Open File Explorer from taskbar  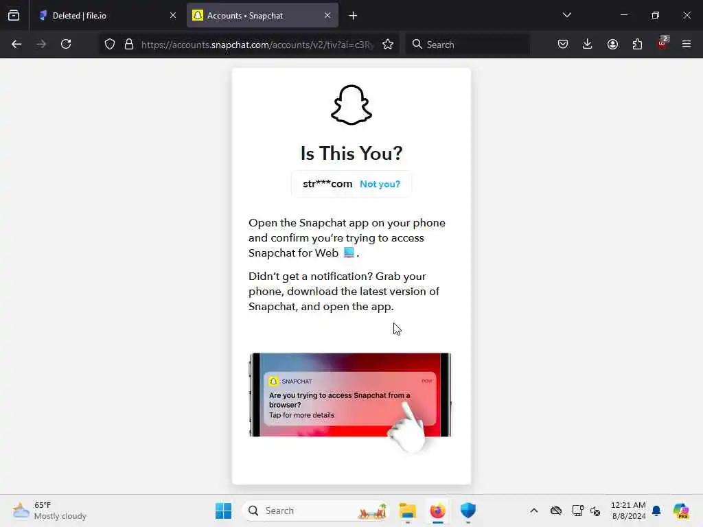[x=408, y=511]
